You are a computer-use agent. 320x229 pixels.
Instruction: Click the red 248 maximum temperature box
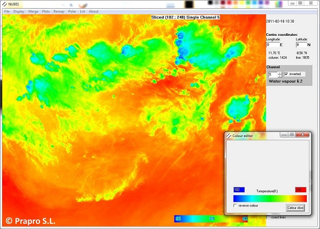pyautogui.click(x=301, y=190)
